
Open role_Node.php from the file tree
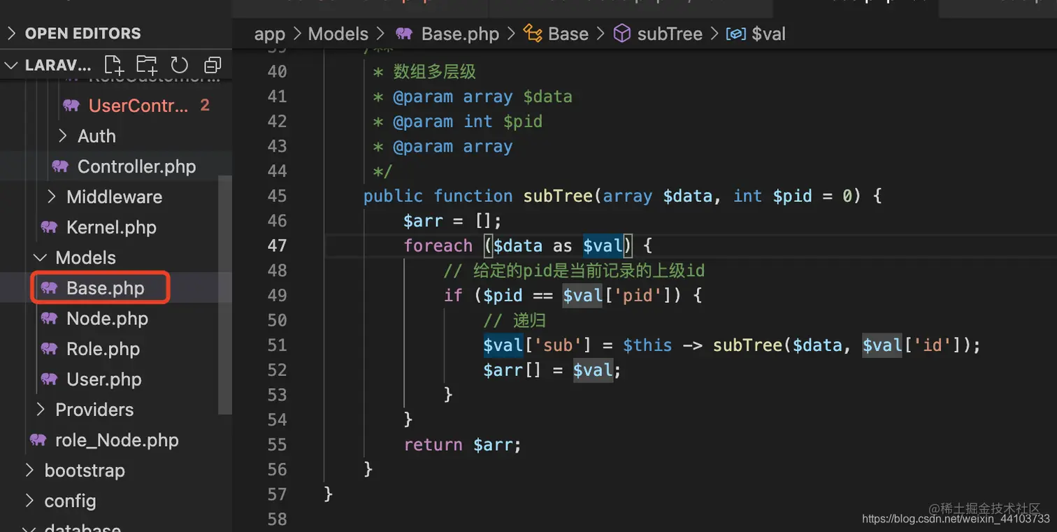[x=117, y=440]
